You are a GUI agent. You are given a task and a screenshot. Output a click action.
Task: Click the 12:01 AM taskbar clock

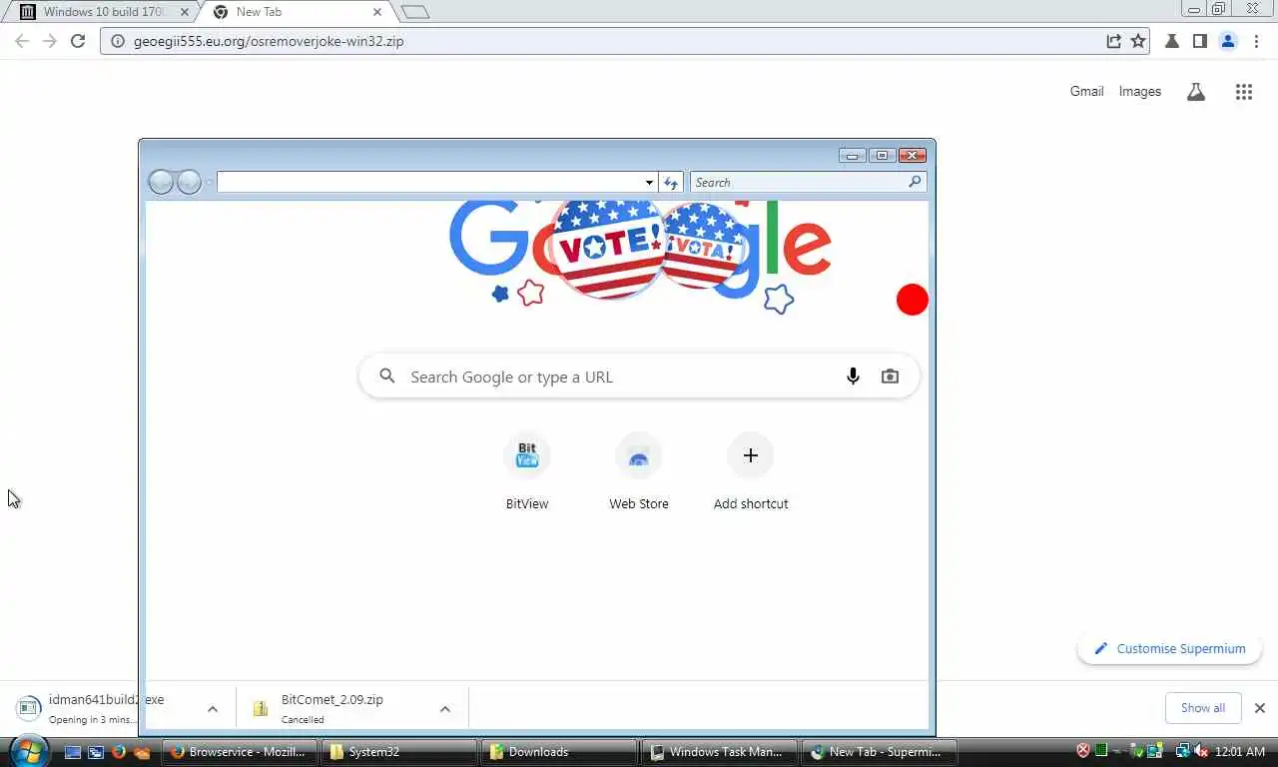click(x=1241, y=751)
